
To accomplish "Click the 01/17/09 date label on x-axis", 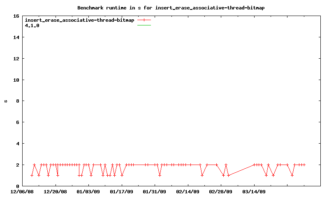I will click(121, 191).
